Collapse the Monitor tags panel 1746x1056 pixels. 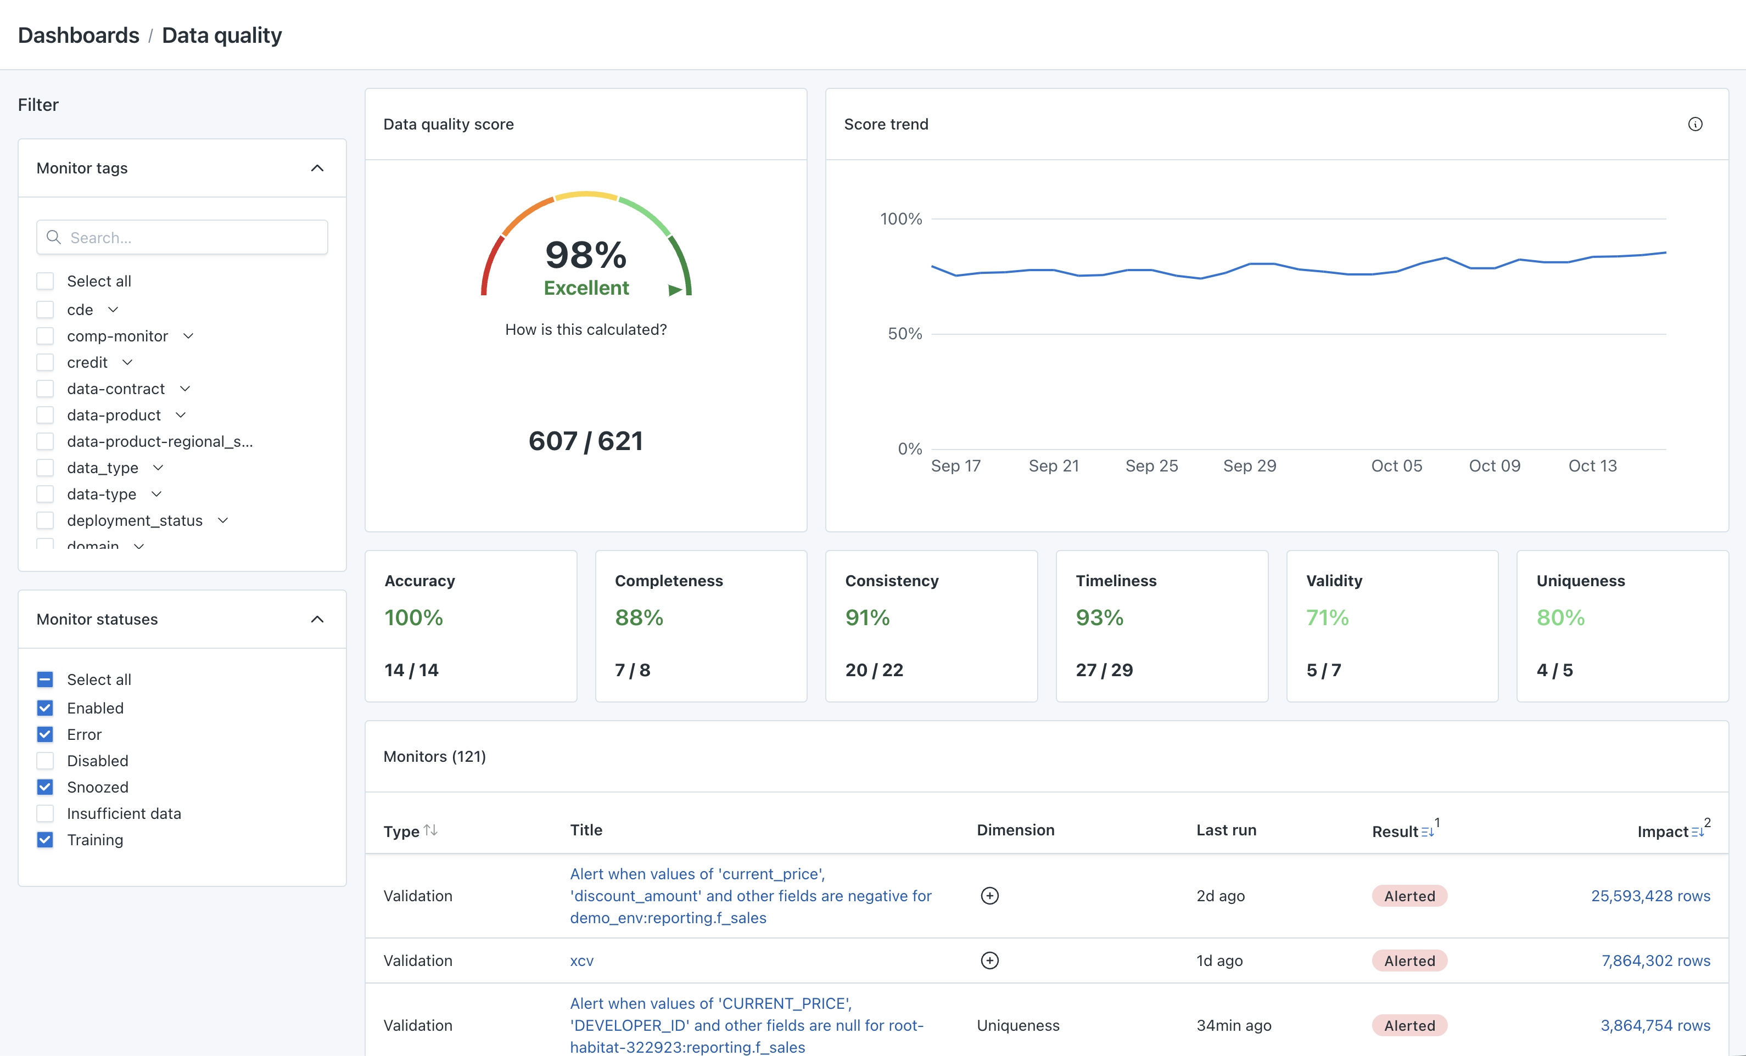pos(317,168)
